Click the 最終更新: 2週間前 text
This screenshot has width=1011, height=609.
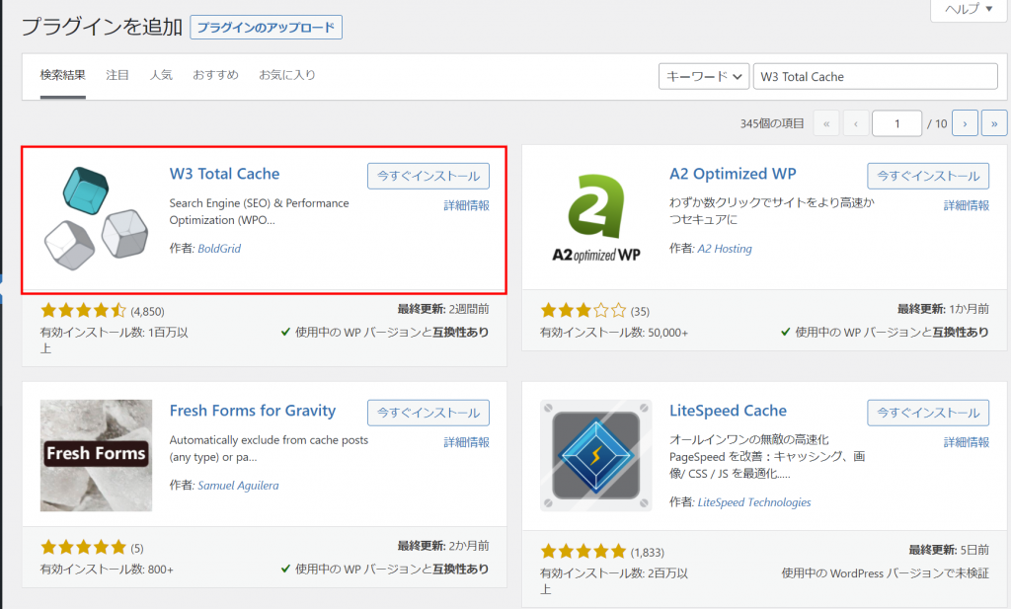point(443,309)
